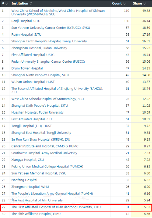This screenshot has height=218, width=152.
Task: Toggle the Count column sort arrows
Action: 124,3
